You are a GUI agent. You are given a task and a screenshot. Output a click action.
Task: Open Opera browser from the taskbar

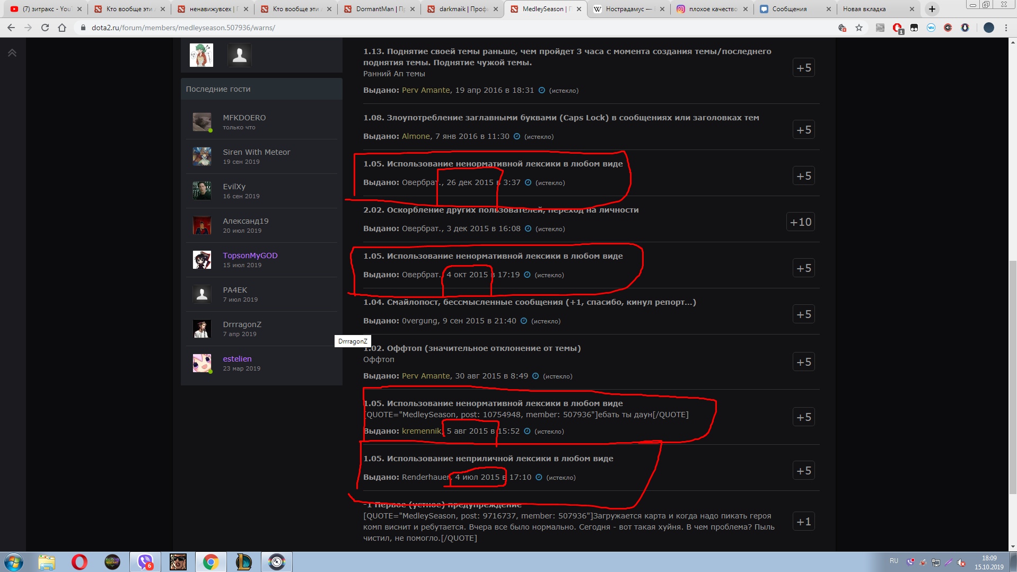pyautogui.click(x=80, y=562)
